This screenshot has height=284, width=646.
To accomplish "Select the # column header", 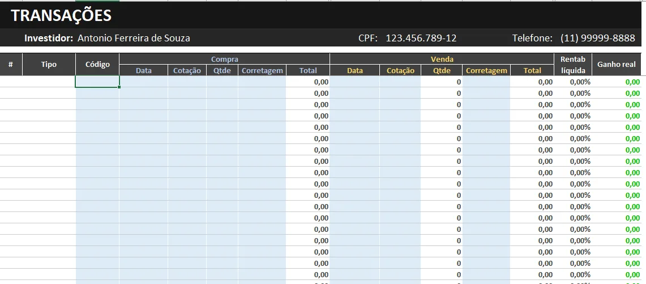I will (x=11, y=65).
